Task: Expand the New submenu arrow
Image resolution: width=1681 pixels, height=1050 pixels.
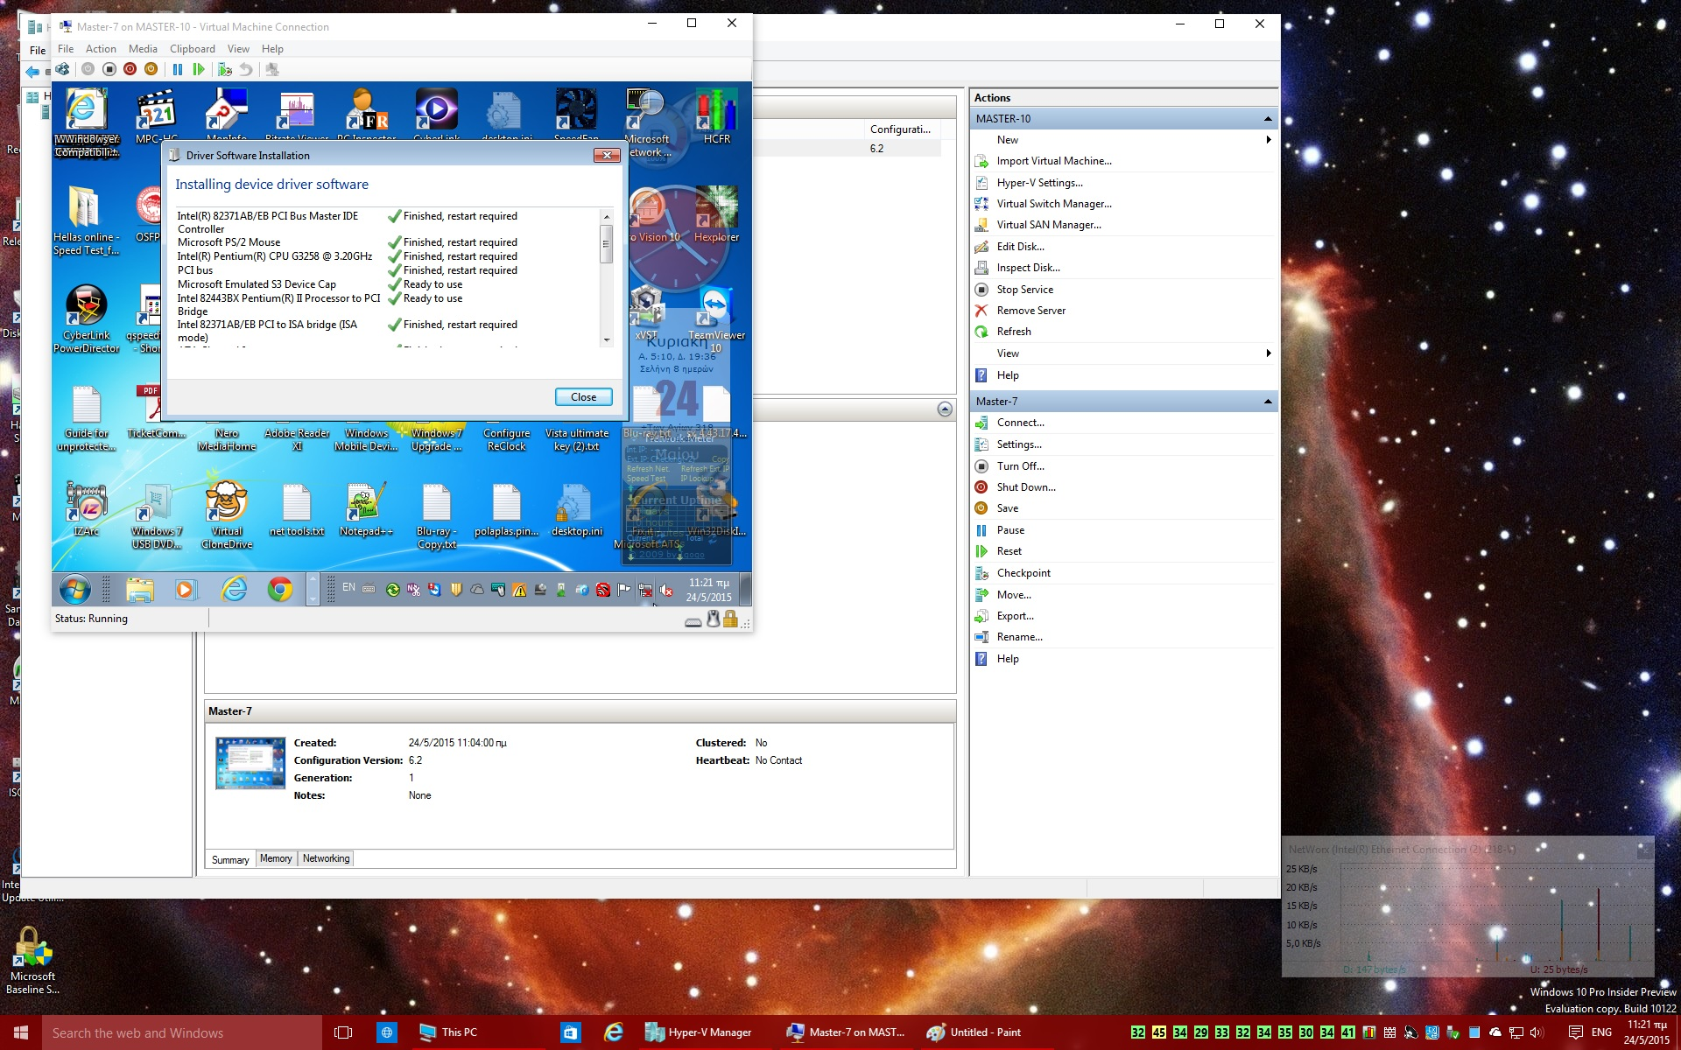Action: [x=1267, y=140]
